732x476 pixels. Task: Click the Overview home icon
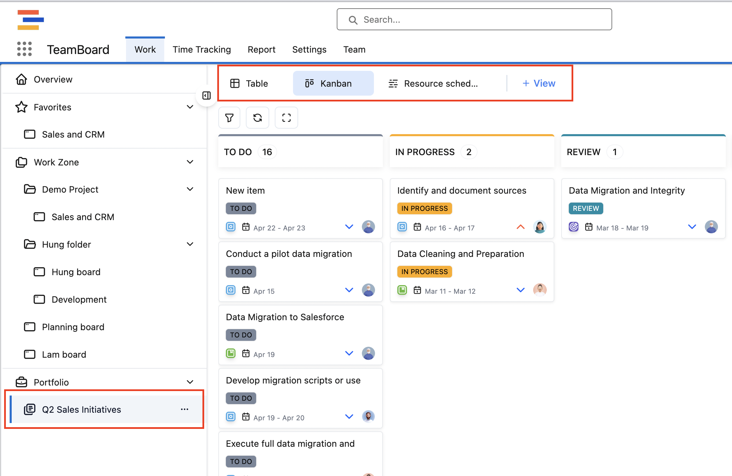[21, 79]
